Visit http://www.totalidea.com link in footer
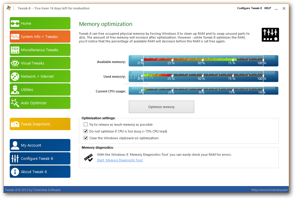The height and width of the screenshot is (199, 295). pos(269,190)
